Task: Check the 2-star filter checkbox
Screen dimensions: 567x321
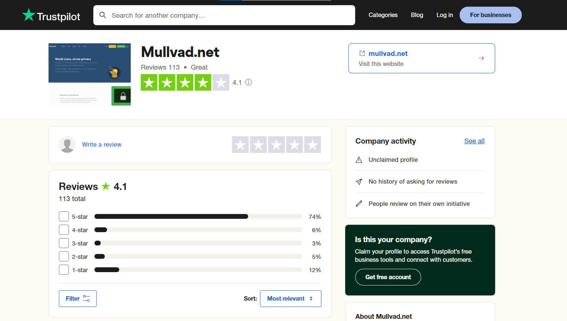Action: (x=64, y=256)
